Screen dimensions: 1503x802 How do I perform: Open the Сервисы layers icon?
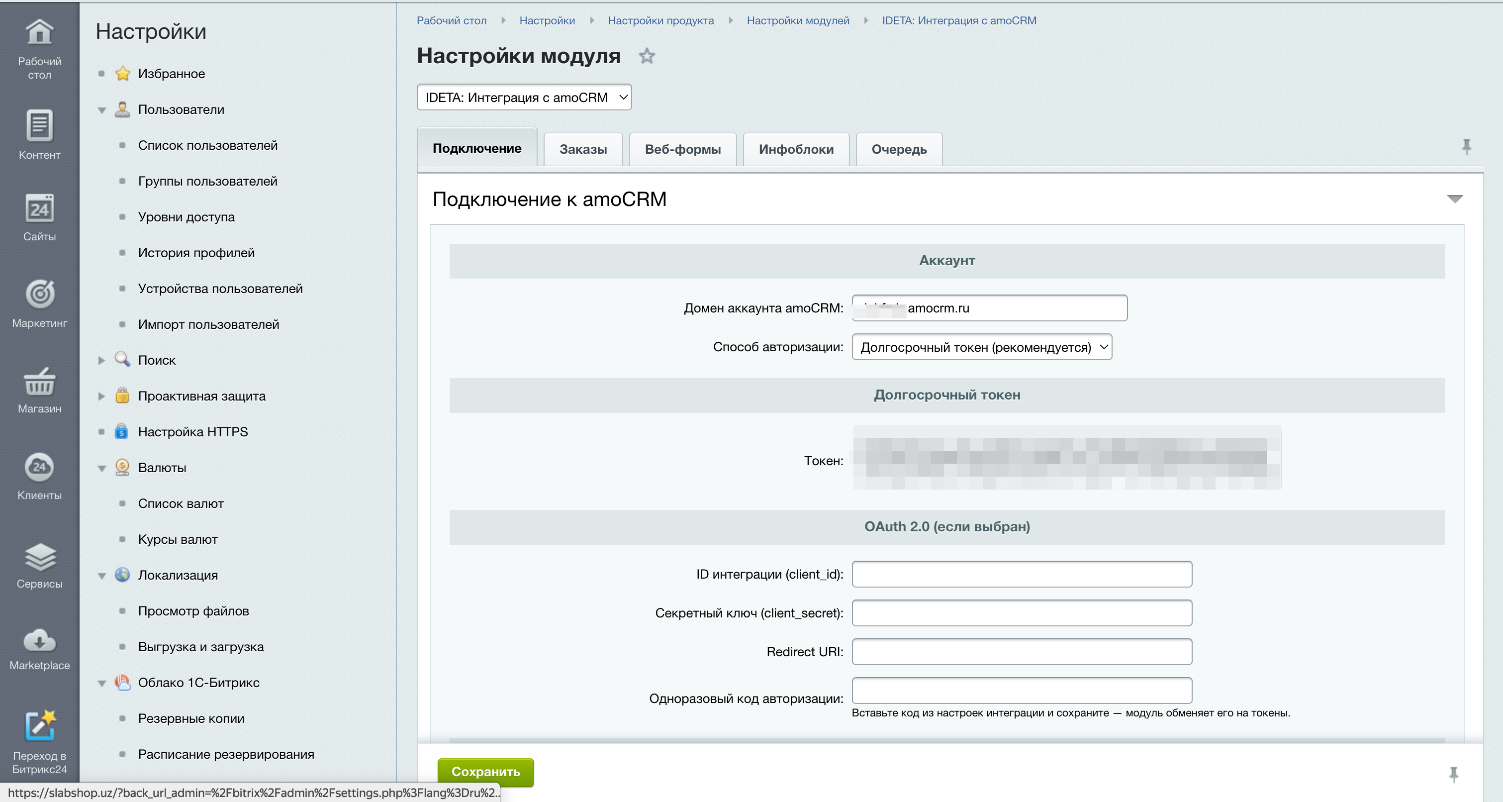(x=39, y=556)
